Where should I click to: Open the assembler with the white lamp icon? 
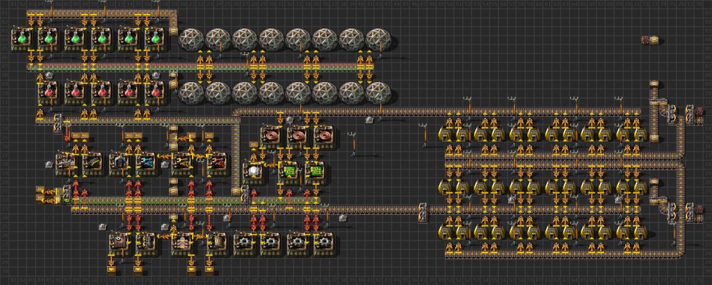[253, 173]
